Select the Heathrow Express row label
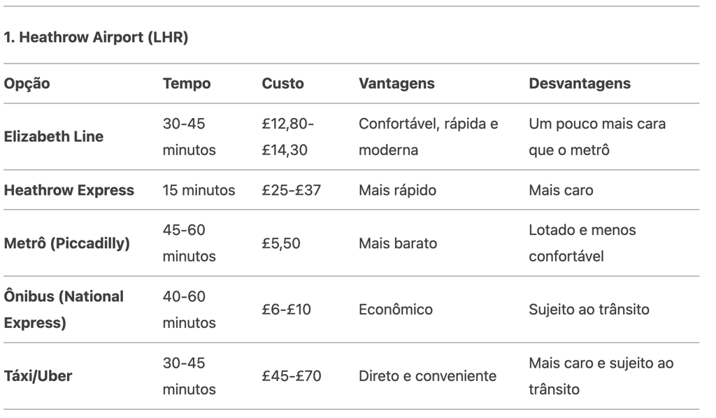The height and width of the screenshot is (418, 716). tap(69, 190)
